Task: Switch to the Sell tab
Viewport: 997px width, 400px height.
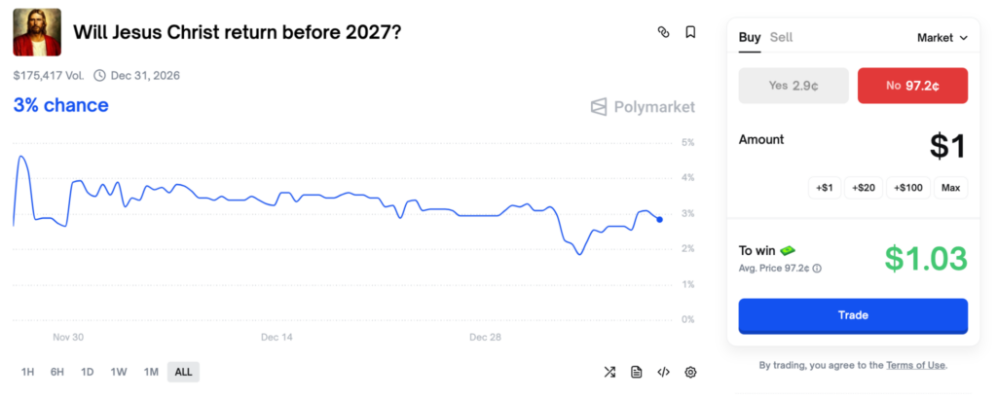Action: coord(781,37)
